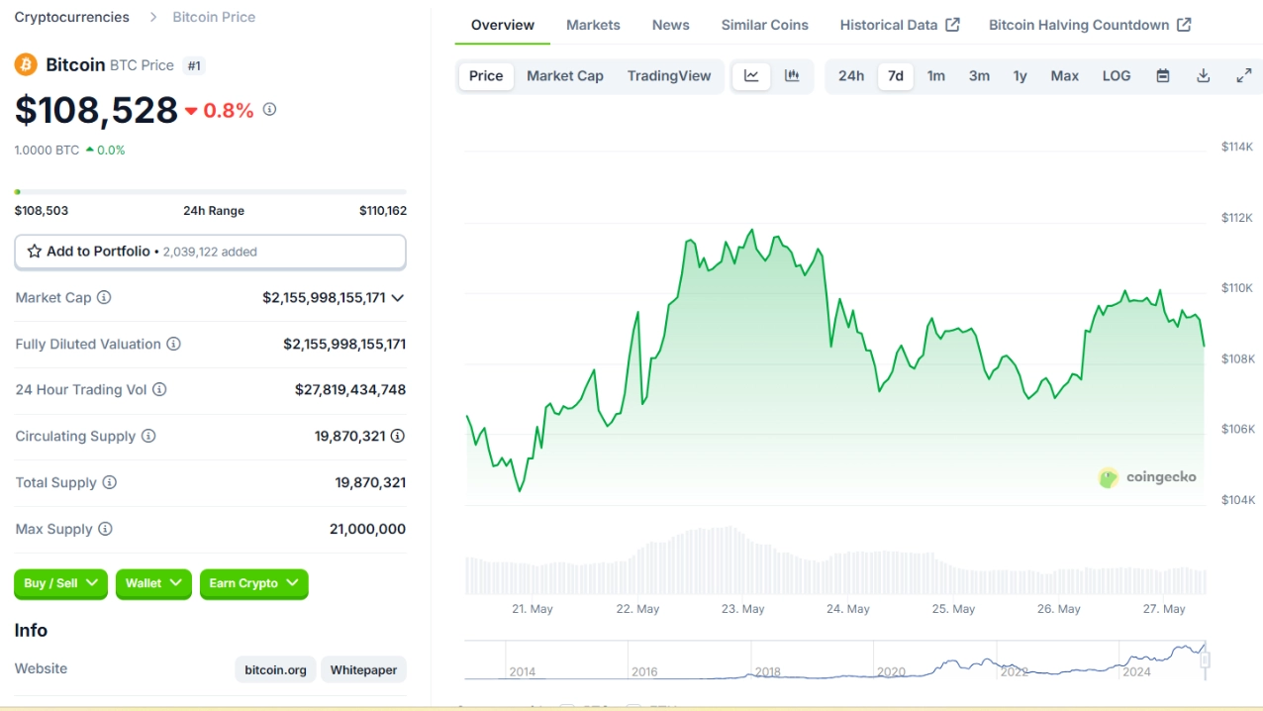The image size is (1263, 711).
Task: Click Add to Portfolio button
Action: pos(210,252)
